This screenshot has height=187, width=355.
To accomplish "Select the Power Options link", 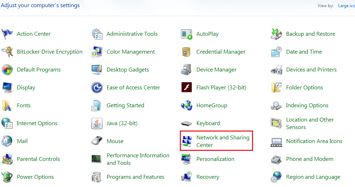I will pos(35,177).
